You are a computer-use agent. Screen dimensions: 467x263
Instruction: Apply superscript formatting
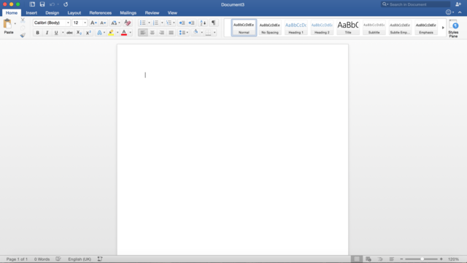[x=88, y=32]
